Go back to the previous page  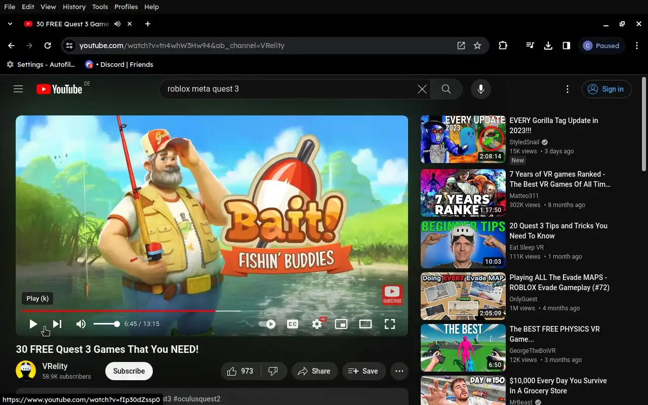coord(11,46)
